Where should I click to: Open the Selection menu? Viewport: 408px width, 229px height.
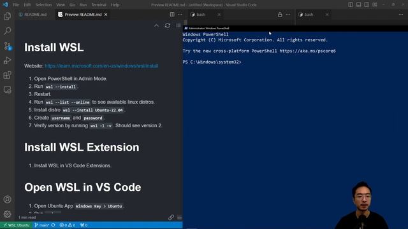click(43, 4)
